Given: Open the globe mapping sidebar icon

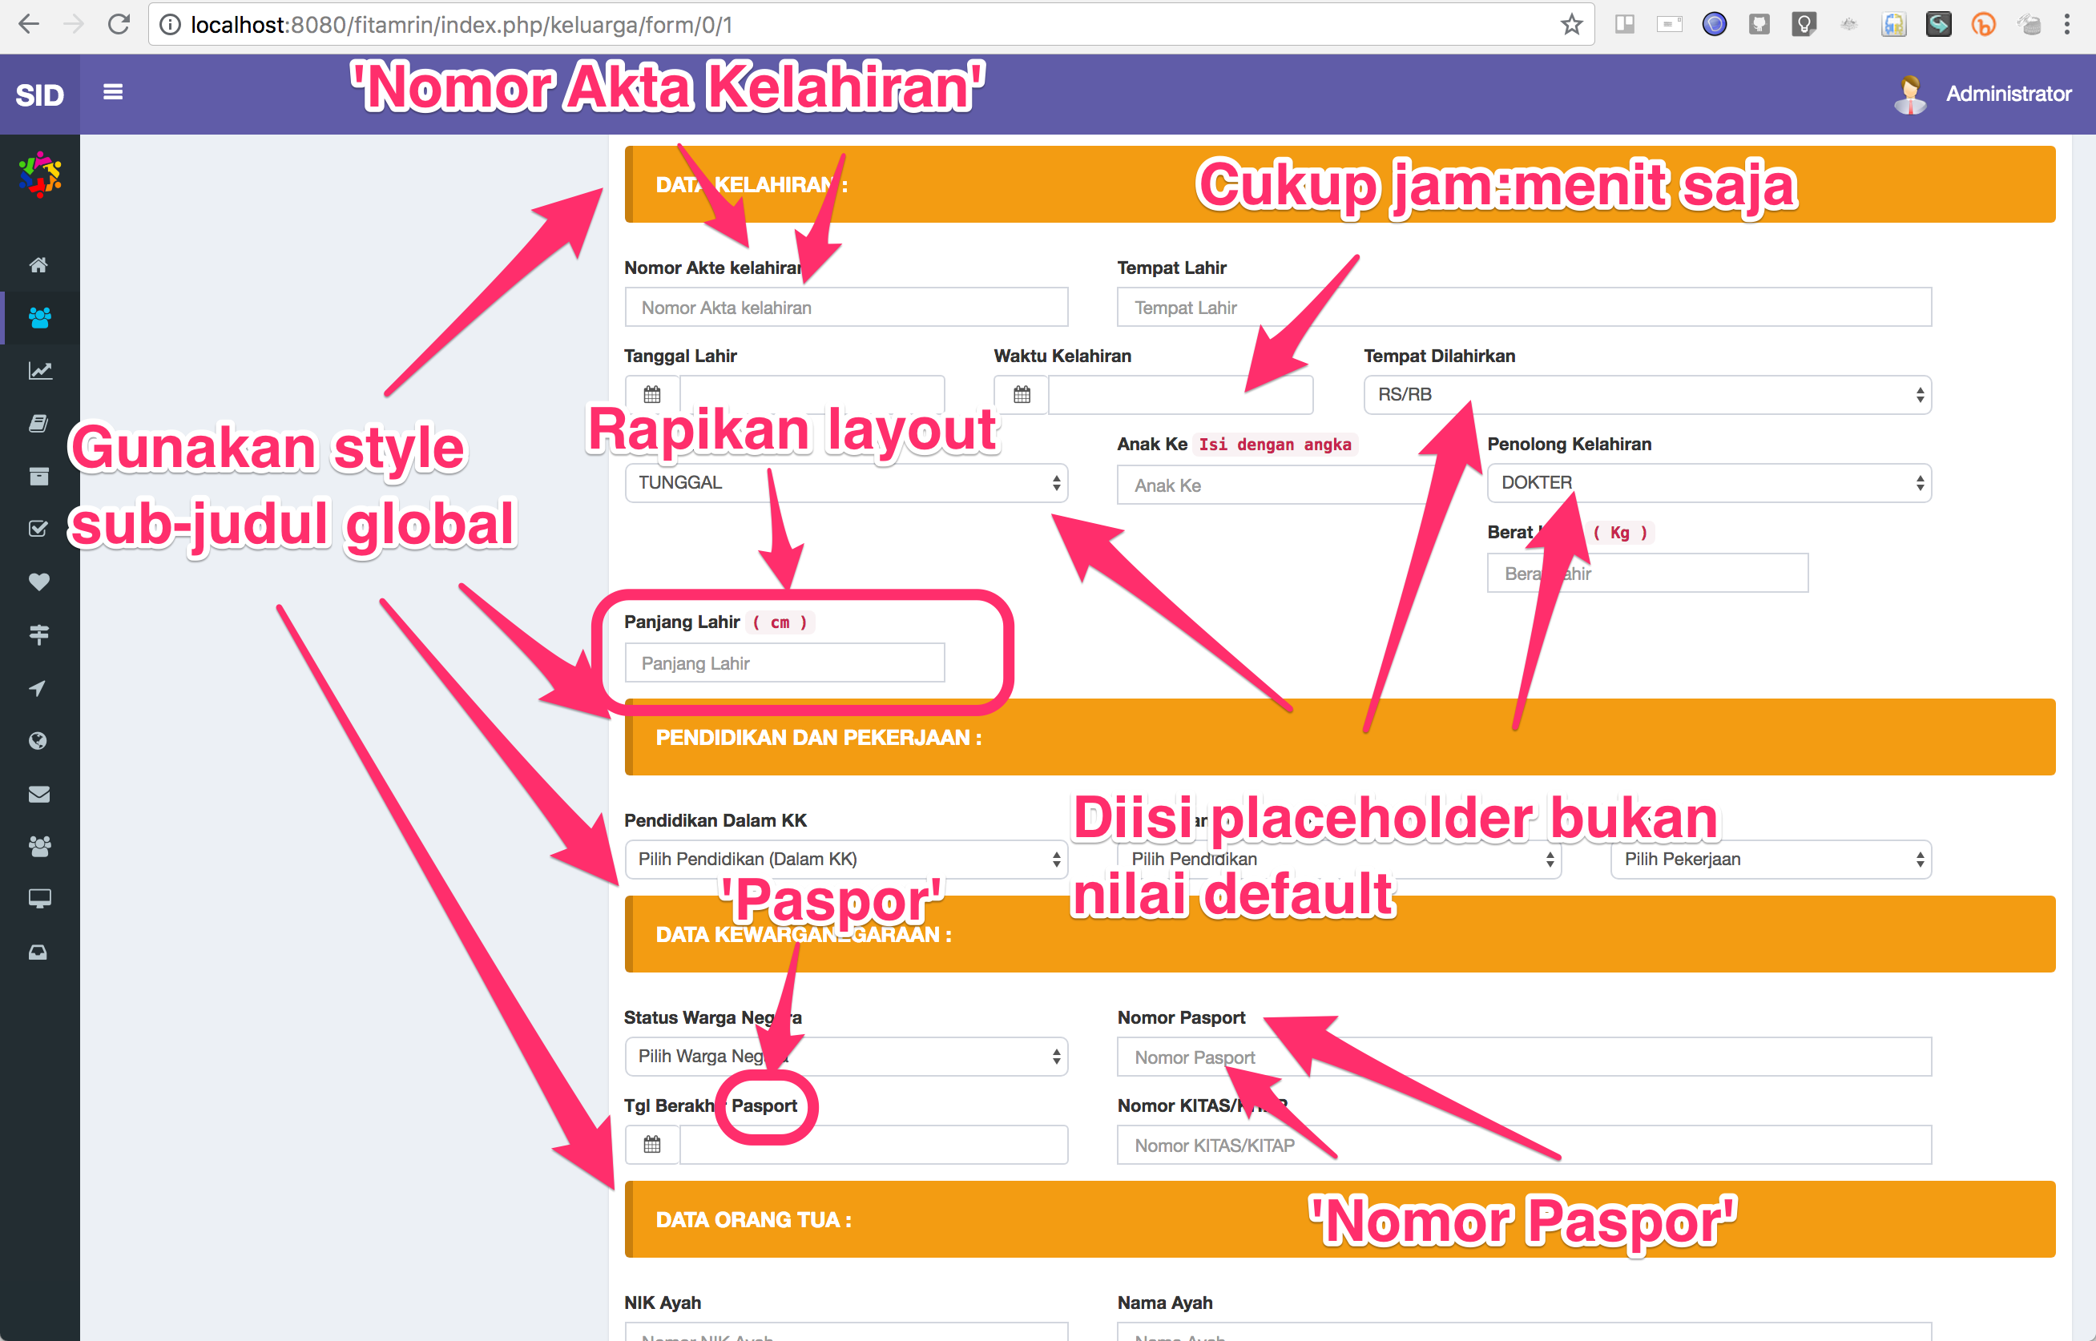Looking at the screenshot, I should [39, 740].
